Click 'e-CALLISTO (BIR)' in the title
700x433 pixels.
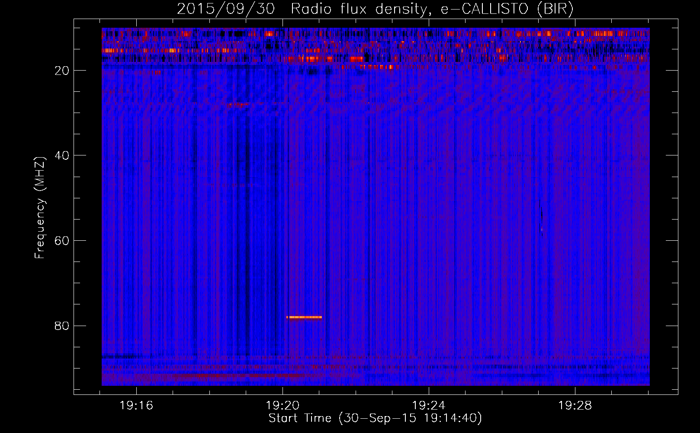[x=507, y=9]
